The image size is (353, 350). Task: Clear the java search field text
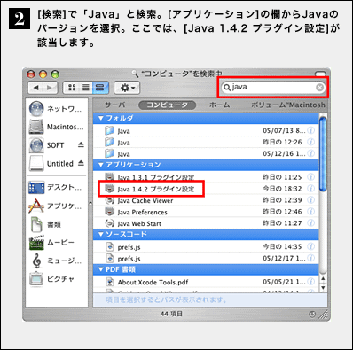(319, 88)
